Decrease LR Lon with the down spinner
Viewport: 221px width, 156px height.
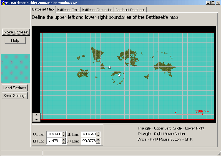click(x=98, y=142)
